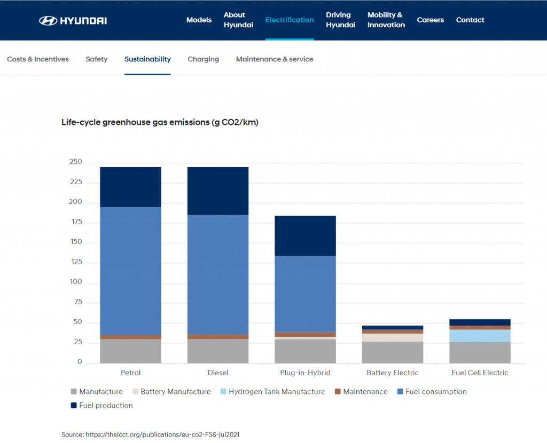
Task: Go to Mobility & Innovation
Action: point(386,20)
